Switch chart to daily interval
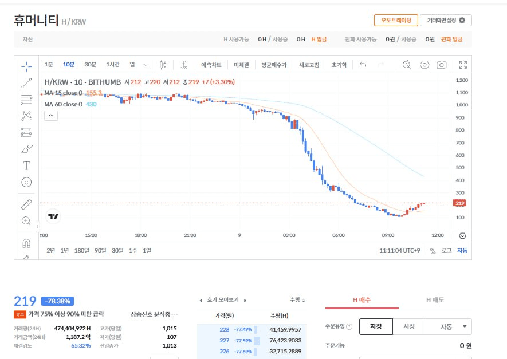Viewport: 507px width, 359px height. (x=132, y=65)
